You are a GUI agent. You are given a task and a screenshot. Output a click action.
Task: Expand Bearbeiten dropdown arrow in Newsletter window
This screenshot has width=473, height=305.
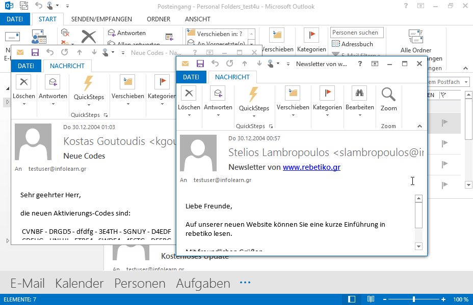[x=360, y=115]
